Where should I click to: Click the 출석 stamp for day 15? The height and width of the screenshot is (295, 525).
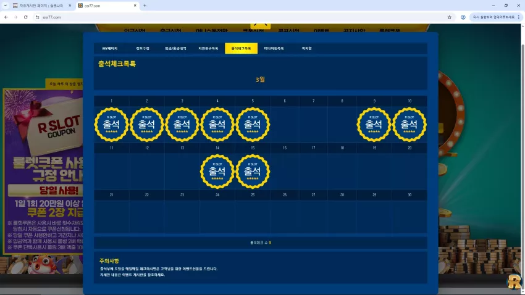[253, 171]
